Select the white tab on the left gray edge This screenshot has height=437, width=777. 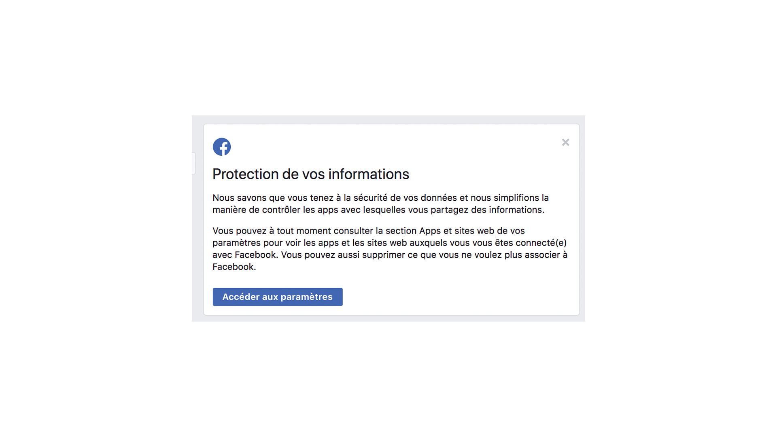[x=193, y=163]
